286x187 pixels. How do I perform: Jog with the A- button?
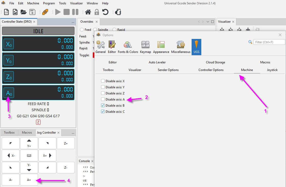coord(11,180)
